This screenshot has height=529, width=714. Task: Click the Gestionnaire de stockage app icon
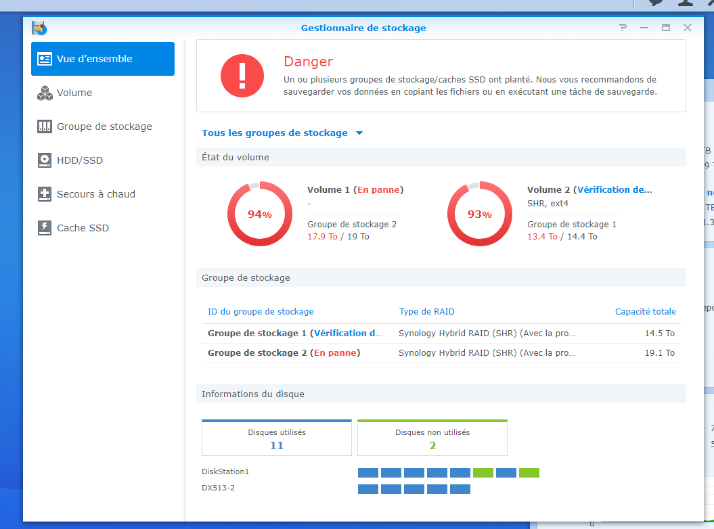click(40, 28)
